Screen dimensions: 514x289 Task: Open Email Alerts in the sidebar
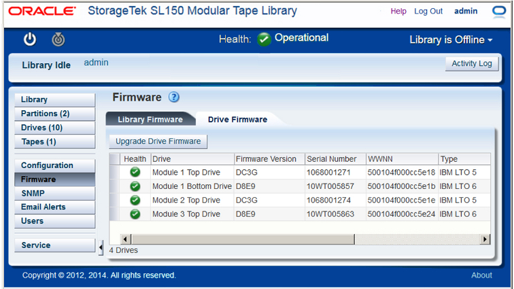(x=55, y=207)
